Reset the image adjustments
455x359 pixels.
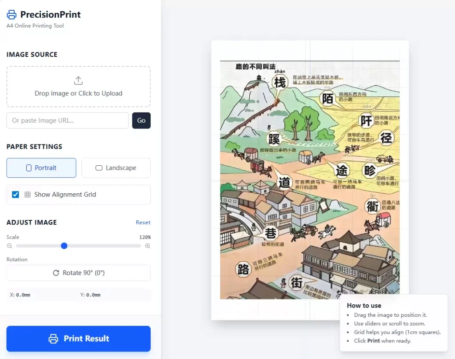(143, 222)
